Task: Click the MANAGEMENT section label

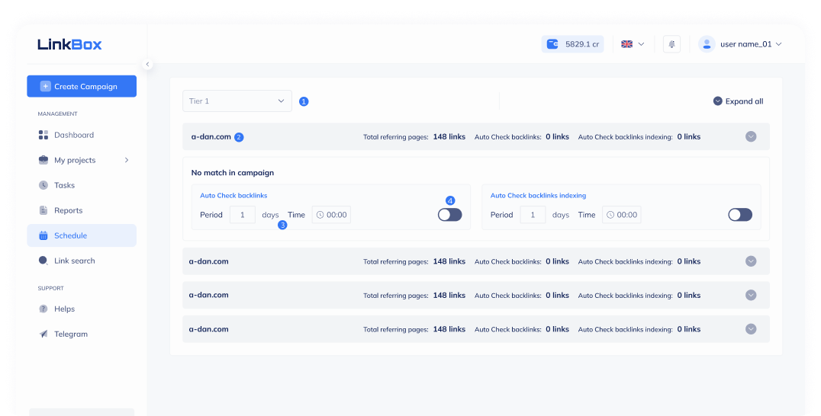Action: 57,114
